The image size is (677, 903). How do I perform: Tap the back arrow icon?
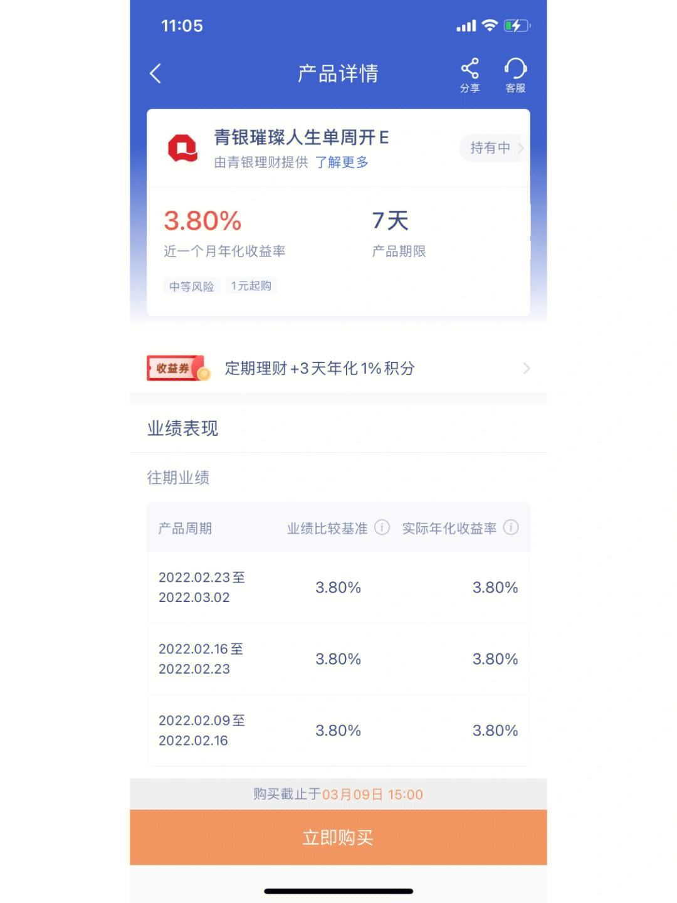[x=155, y=73]
